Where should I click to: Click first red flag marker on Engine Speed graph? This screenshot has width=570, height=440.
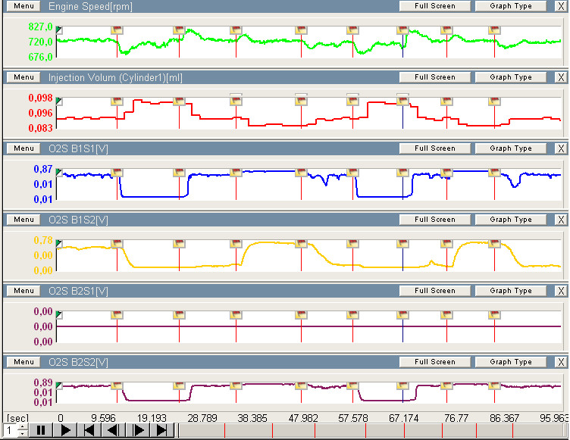pos(117,30)
